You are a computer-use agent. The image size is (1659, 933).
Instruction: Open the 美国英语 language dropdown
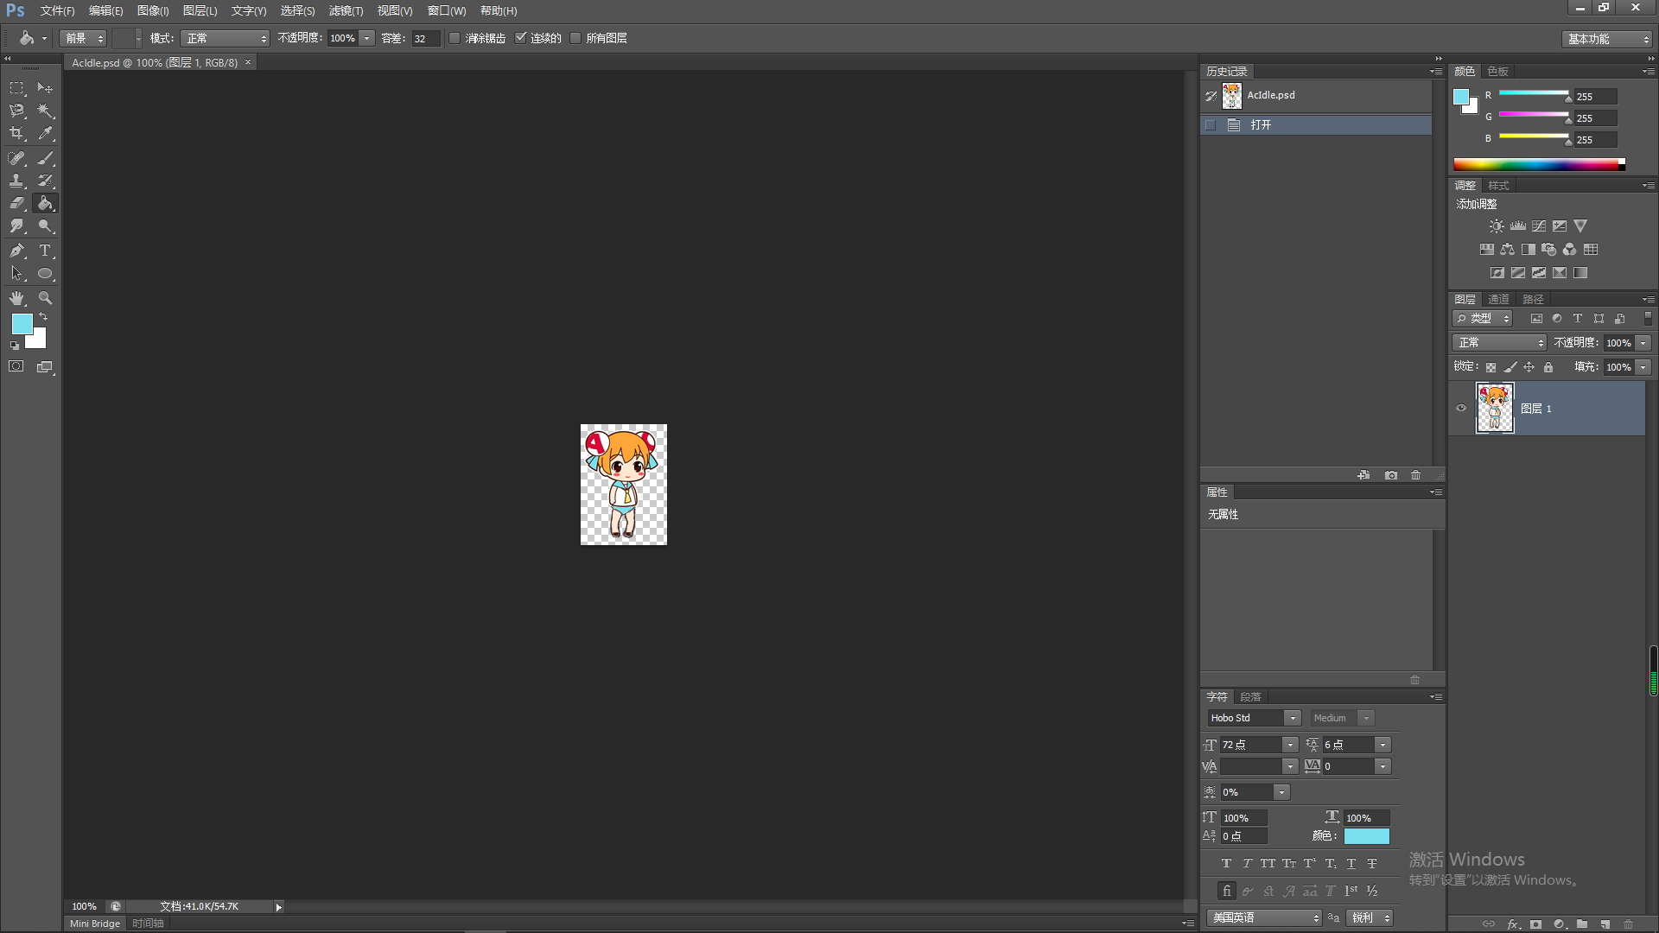click(x=1265, y=917)
